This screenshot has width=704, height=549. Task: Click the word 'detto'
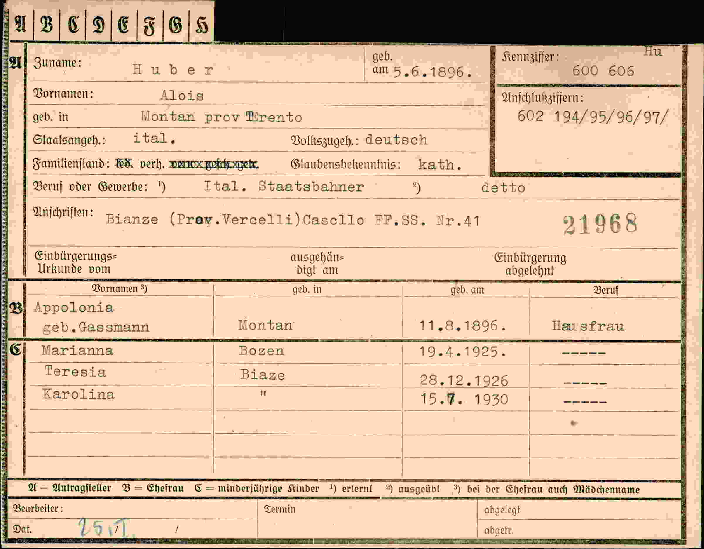[503, 187]
